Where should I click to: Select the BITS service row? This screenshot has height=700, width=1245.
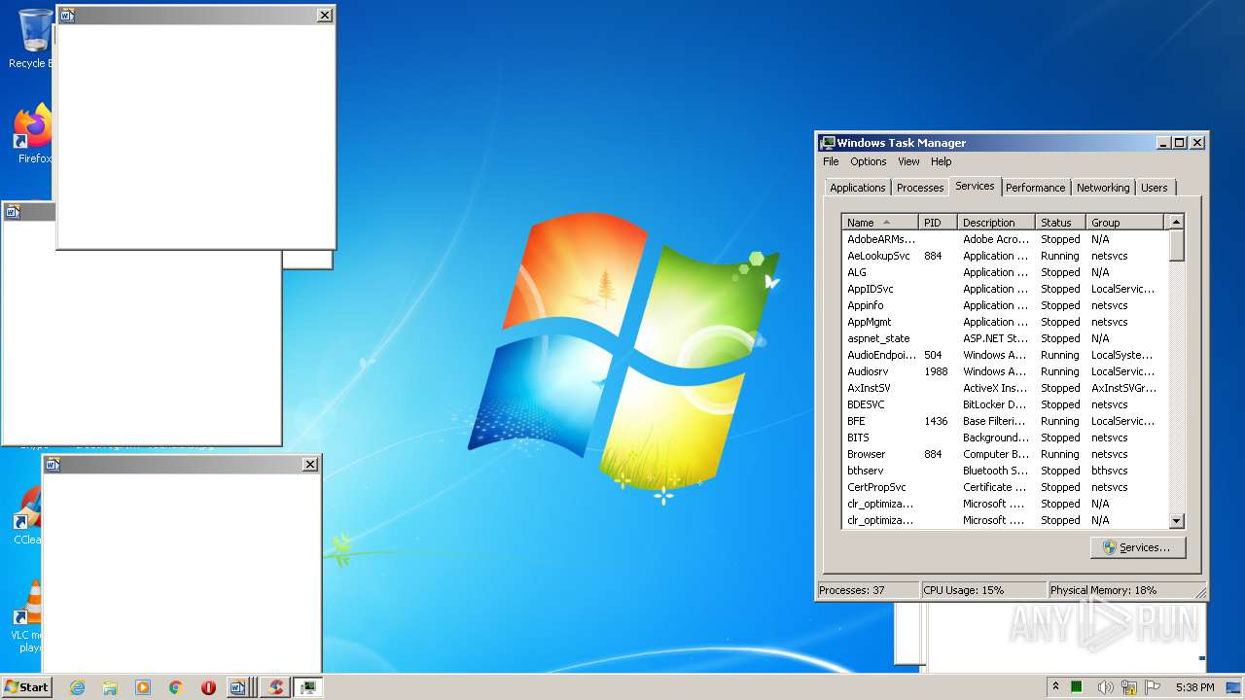pos(1005,437)
